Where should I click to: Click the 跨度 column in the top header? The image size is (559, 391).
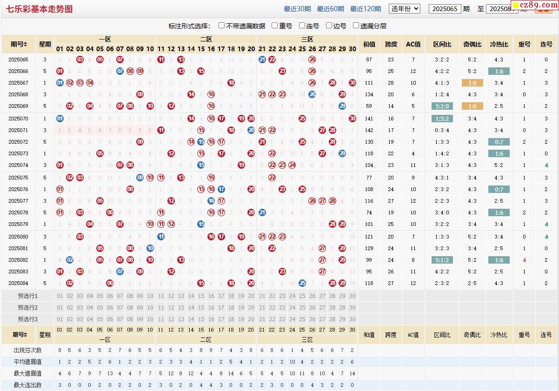pos(392,44)
